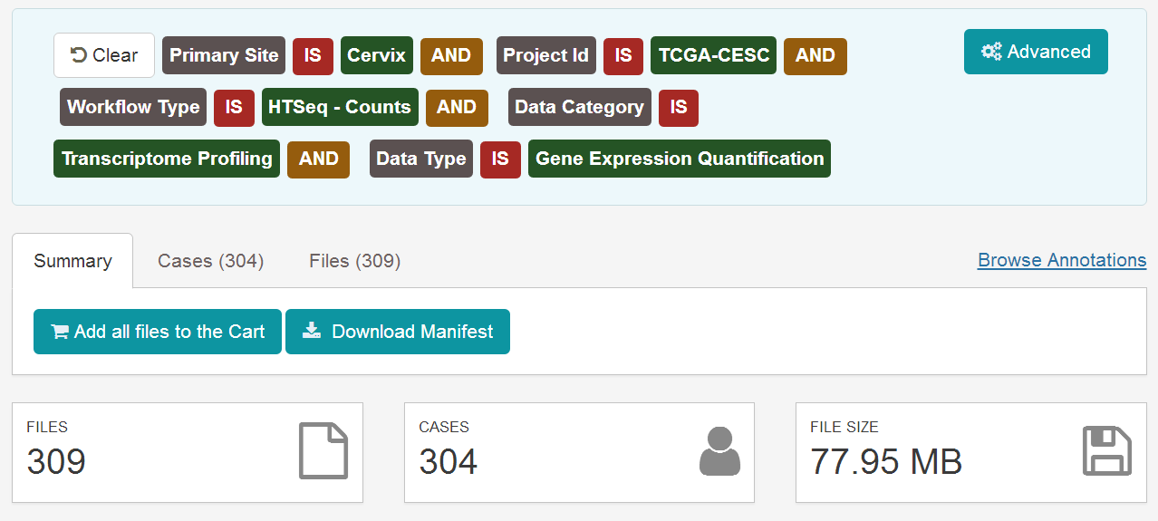The width and height of the screenshot is (1158, 521).
Task: Select Gene Expression Quantification value
Action: coord(680,159)
